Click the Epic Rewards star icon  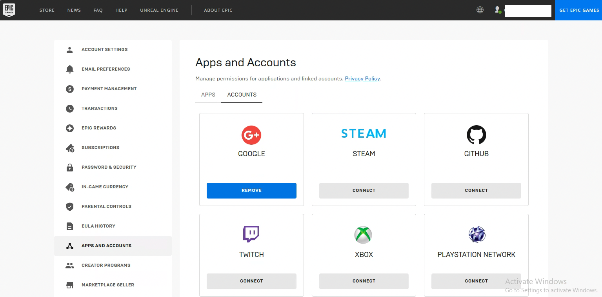[x=70, y=128]
